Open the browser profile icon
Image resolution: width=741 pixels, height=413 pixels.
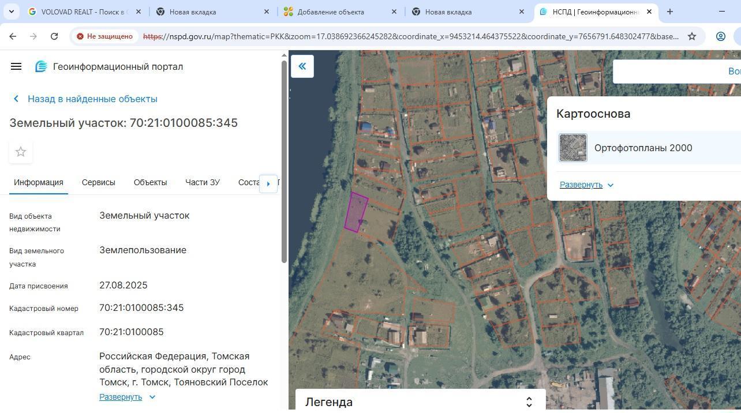720,36
